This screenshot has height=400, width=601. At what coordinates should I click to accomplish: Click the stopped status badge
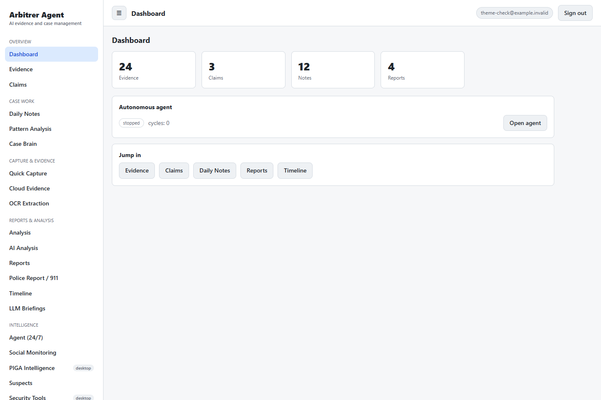pyautogui.click(x=131, y=123)
